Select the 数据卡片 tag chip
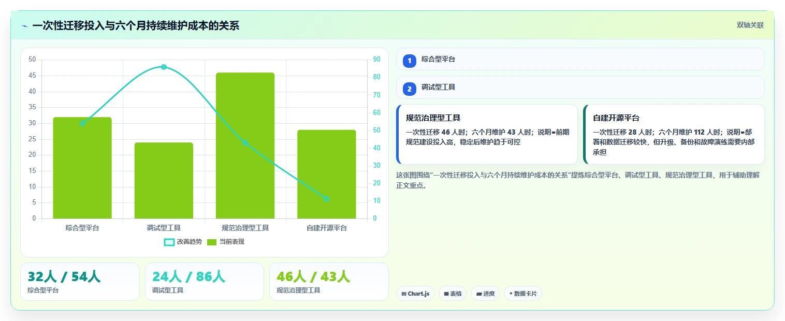The image size is (785, 321). tap(523, 294)
